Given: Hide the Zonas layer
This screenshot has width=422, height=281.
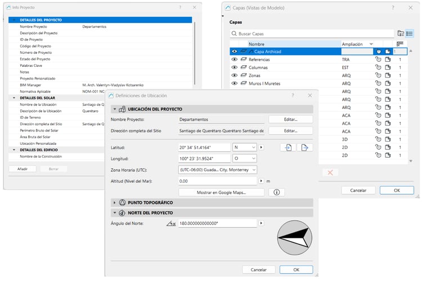Looking at the screenshot, I should tap(235, 75).
